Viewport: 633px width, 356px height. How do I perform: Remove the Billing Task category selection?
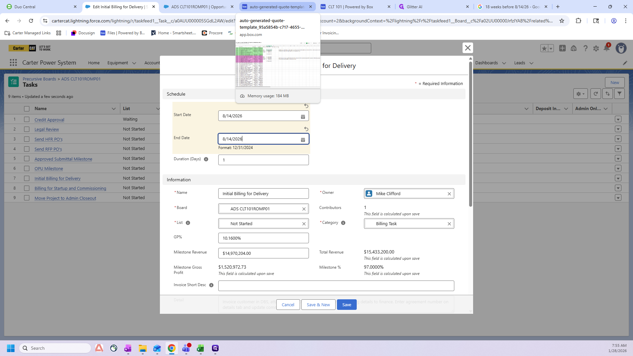pyautogui.click(x=449, y=224)
